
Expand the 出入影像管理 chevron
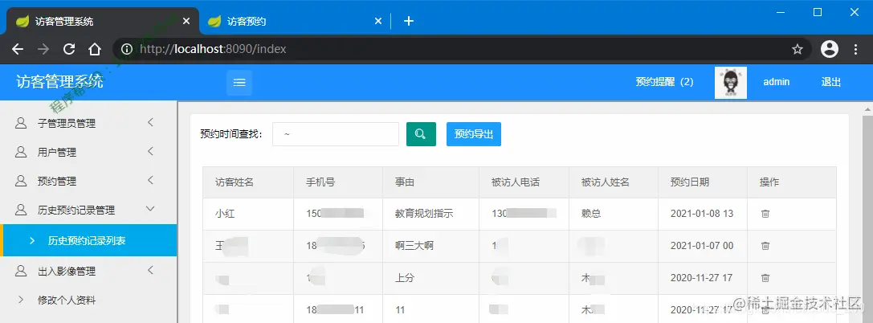click(x=150, y=271)
